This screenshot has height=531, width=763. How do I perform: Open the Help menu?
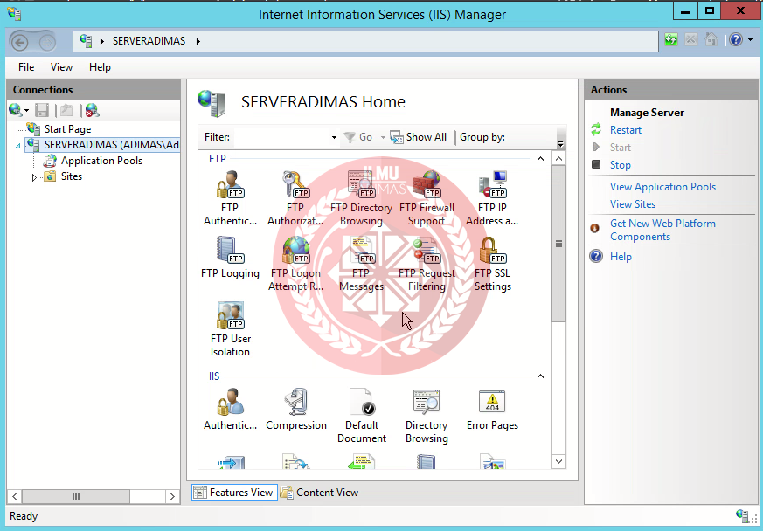point(100,66)
